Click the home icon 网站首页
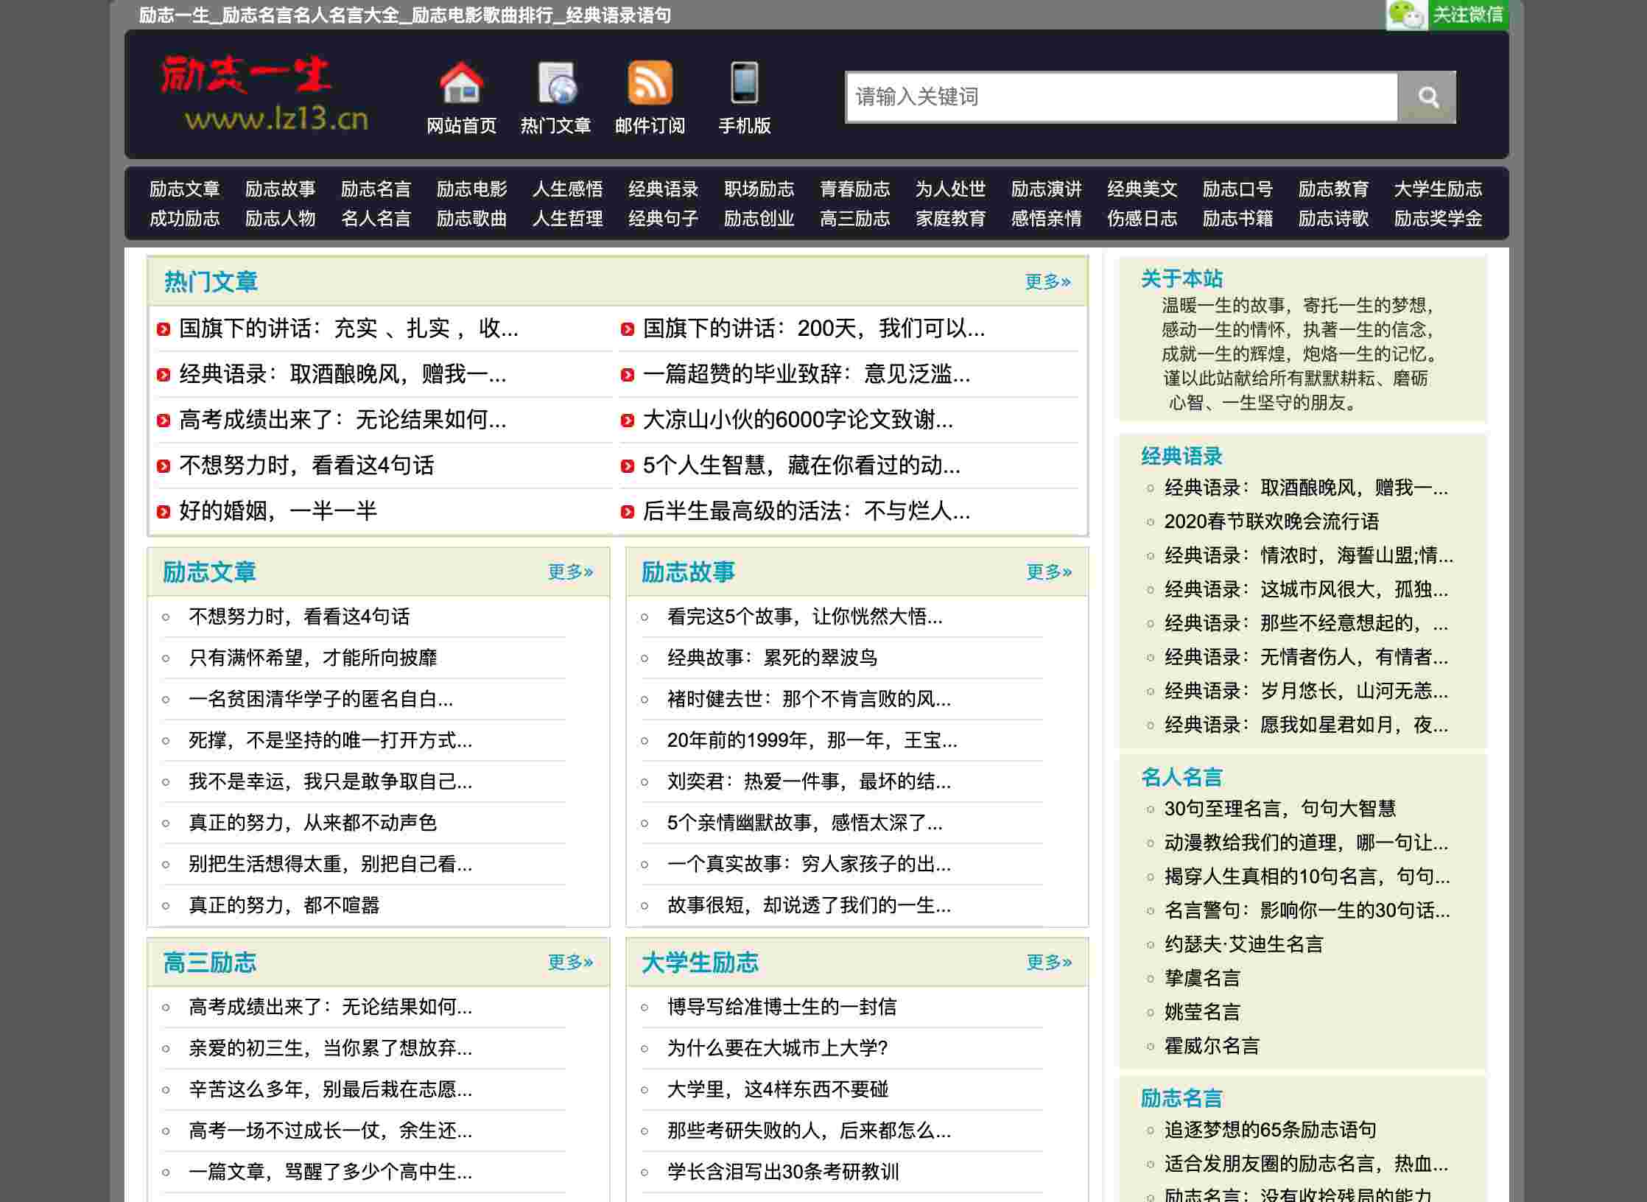Viewport: 1647px width, 1202px height. tap(461, 82)
